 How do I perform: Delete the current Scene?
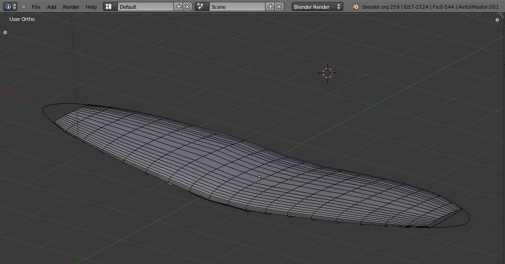[x=279, y=6]
